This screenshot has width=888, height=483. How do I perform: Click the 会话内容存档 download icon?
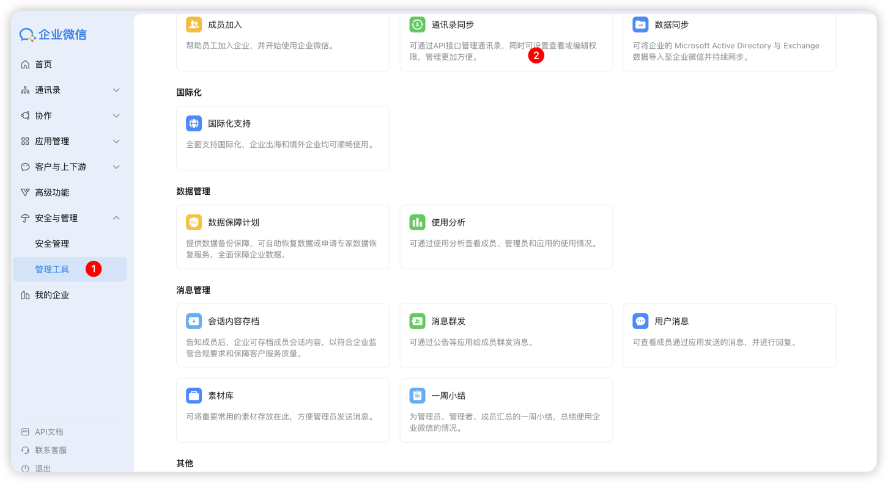point(194,321)
